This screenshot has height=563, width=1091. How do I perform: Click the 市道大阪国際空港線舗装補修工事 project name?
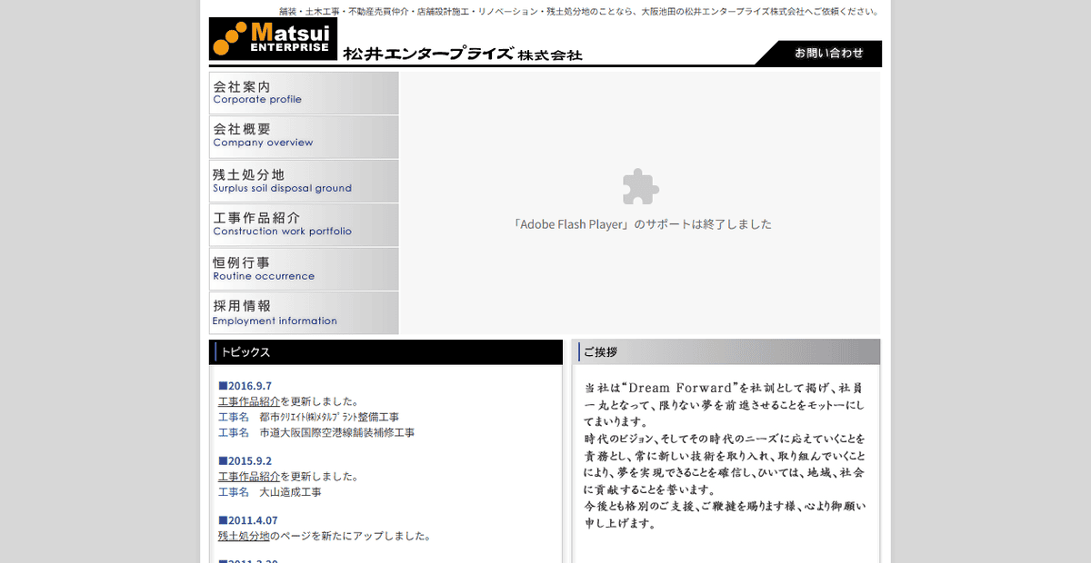point(338,431)
